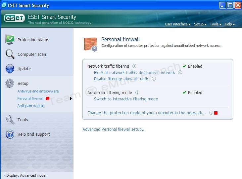Open Protection status section
Image resolution: width=242 pixels, height=179 pixels.
pos(33,40)
